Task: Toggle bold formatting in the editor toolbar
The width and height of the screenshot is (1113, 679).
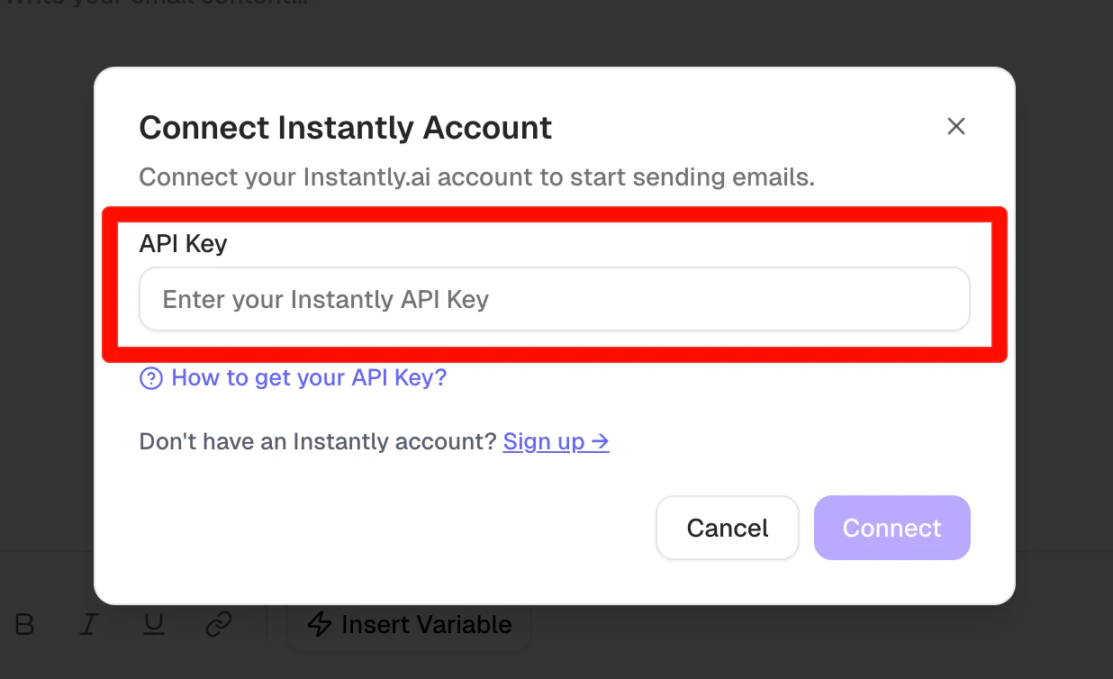Action: tap(24, 624)
